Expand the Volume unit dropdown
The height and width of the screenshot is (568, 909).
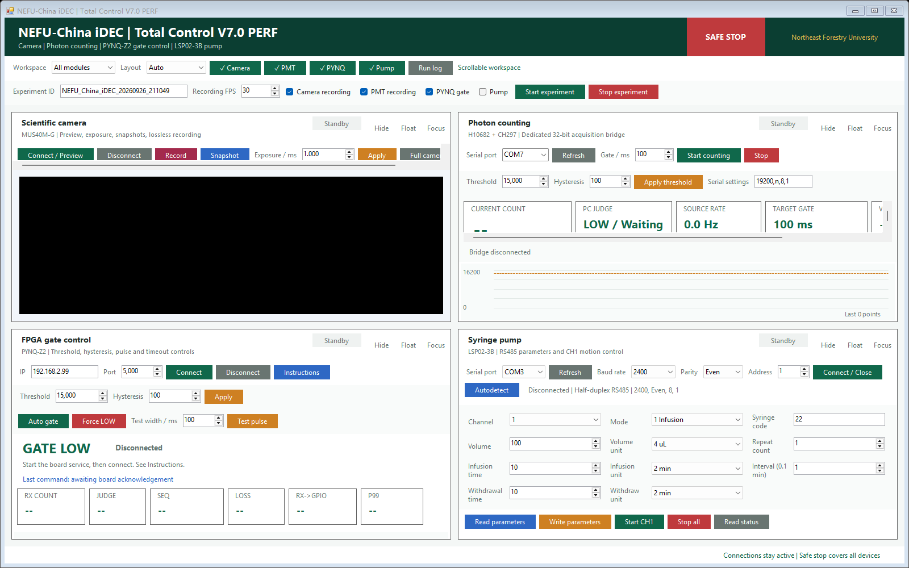point(697,444)
